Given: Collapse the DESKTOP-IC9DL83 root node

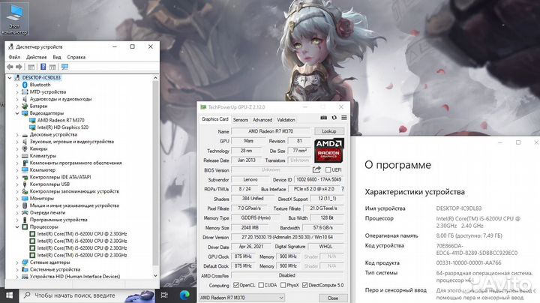Looking at the screenshot, I should [10, 78].
